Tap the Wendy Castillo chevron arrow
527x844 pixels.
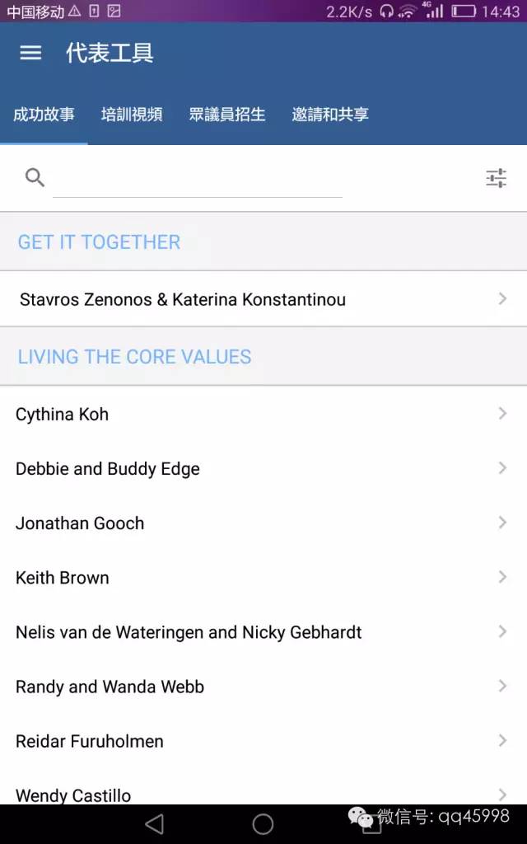tap(502, 795)
